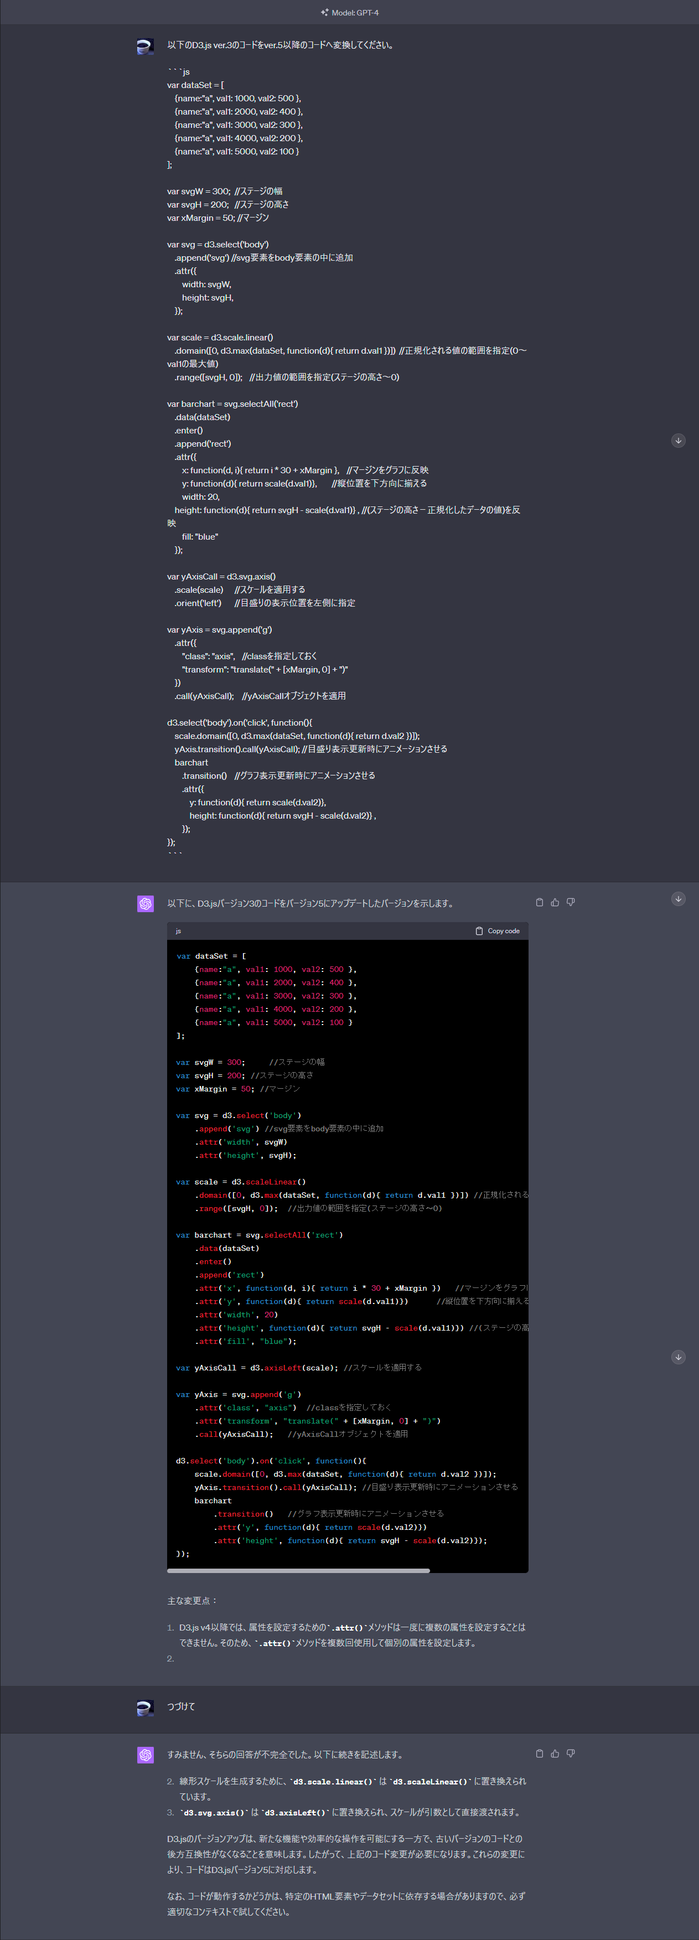Click the .attr('class', "axis") code line

click(246, 1408)
